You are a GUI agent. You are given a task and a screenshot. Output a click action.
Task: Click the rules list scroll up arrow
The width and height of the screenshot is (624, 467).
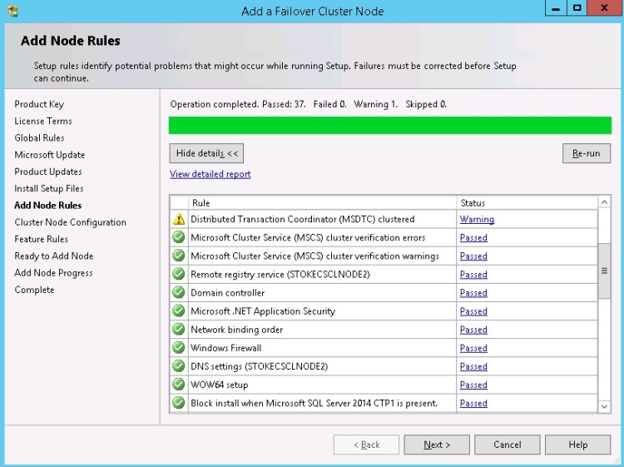[x=604, y=202]
